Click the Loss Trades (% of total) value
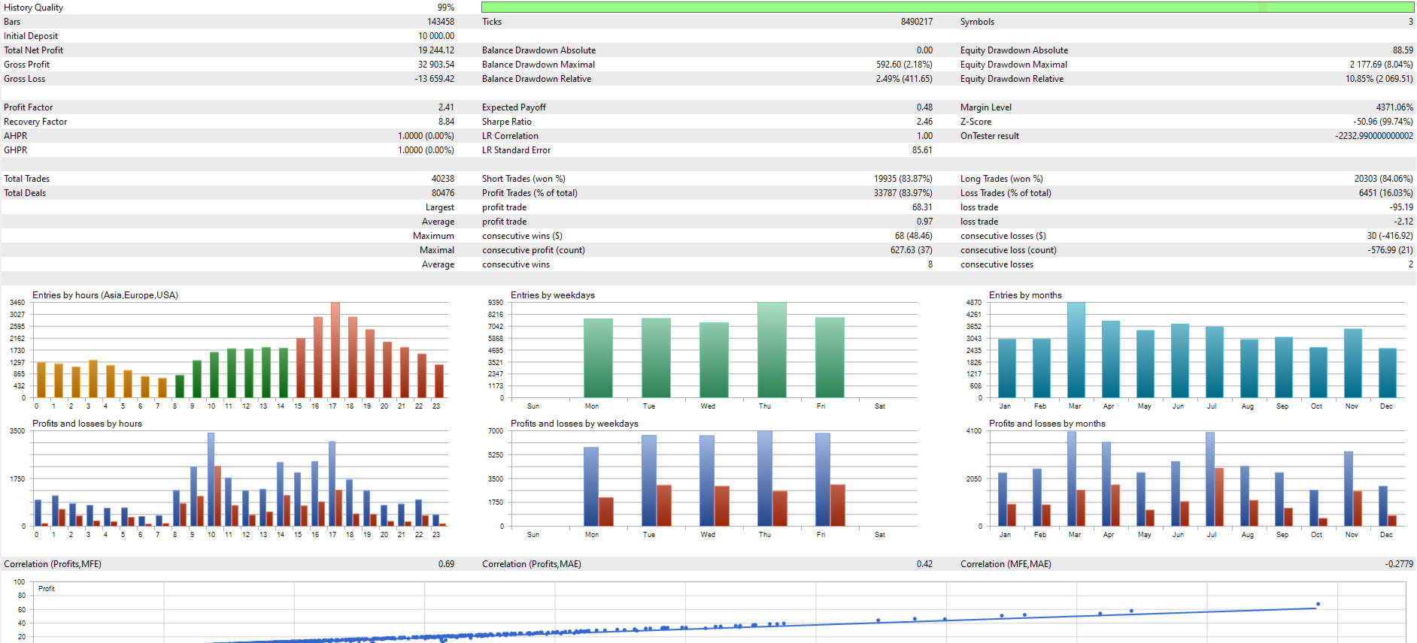This screenshot has width=1417, height=643. [1385, 193]
